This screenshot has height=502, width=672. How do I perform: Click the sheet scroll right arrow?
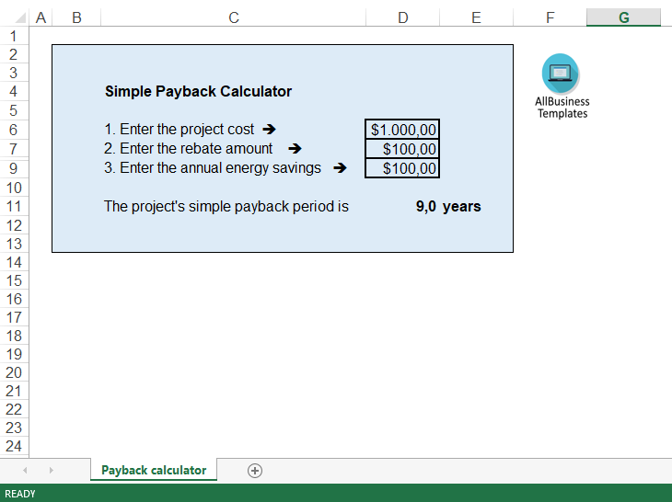[51, 471]
